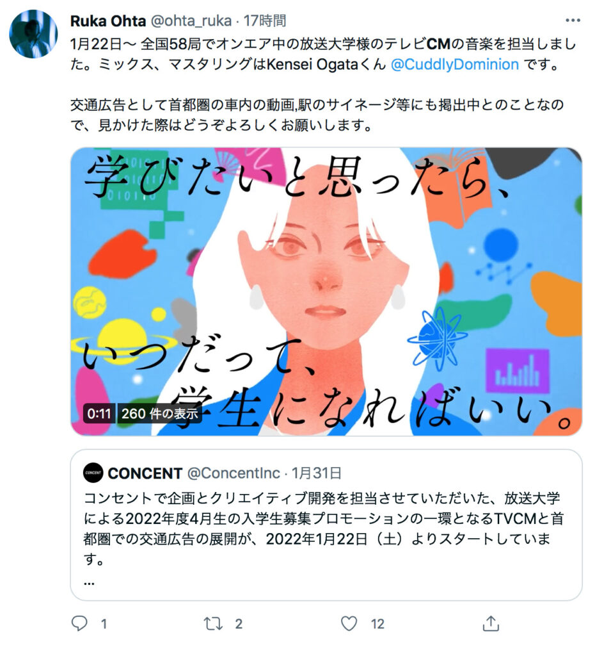This screenshot has height=656, width=595.
Task: Expand the quoted tweet ellipsis
Action: [89, 583]
